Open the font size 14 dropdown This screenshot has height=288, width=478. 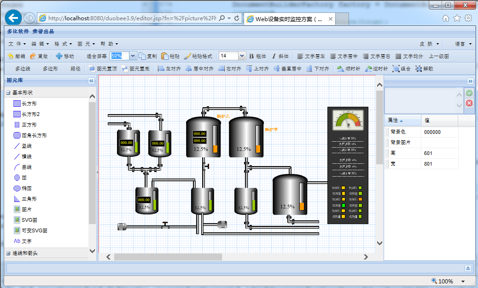[242, 56]
